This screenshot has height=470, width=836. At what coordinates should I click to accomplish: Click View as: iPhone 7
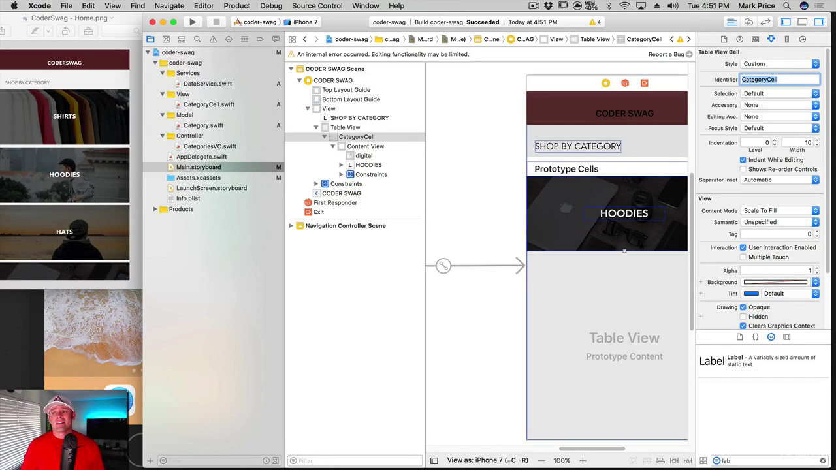click(488, 460)
